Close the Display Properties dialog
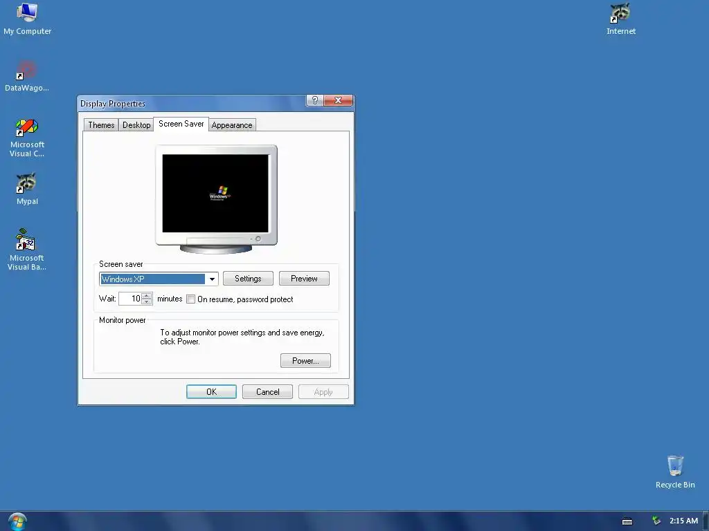The width and height of the screenshot is (709, 531). pyautogui.click(x=338, y=100)
